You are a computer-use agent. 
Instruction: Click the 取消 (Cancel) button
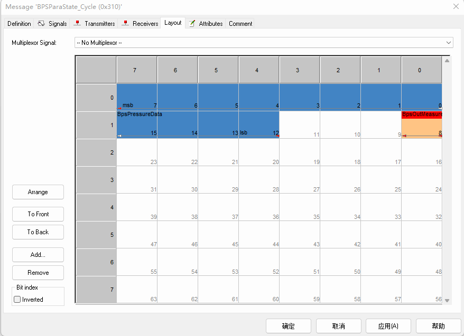tap(339, 326)
